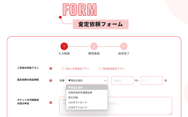Click the 先払い写真査定プラン label text
The height and width of the screenshot is (117, 188).
pyautogui.click(x=77, y=69)
